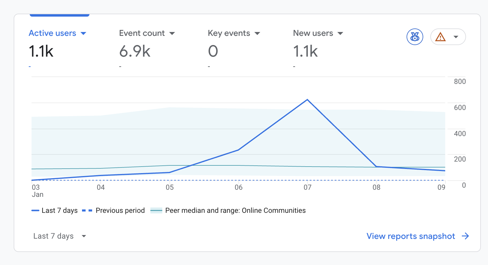Screen dimensions: 488x265
Task: Click the orange warning triangle icon
Action: point(440,37)
